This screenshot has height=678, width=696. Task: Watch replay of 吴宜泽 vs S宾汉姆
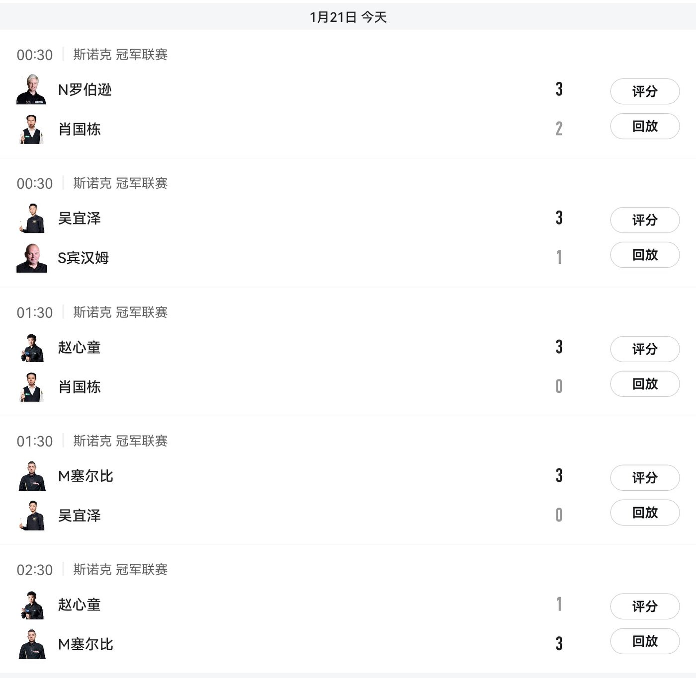pyautogui.click(x=644, y=255)
